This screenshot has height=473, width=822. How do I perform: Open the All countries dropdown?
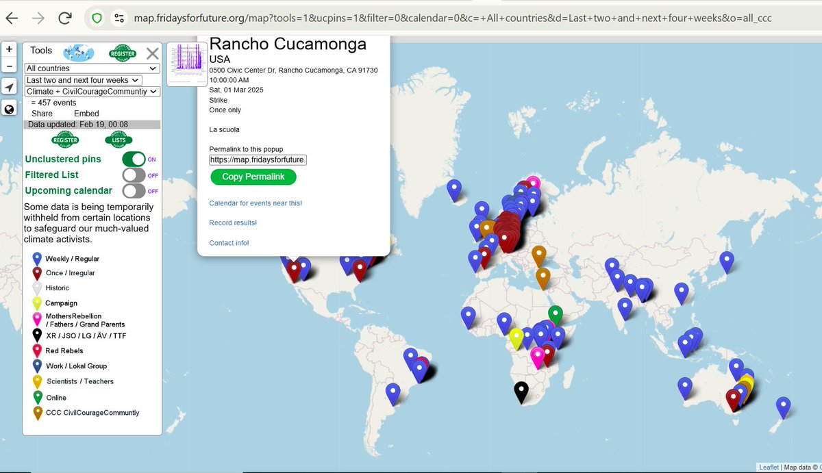tap(92, 68)
